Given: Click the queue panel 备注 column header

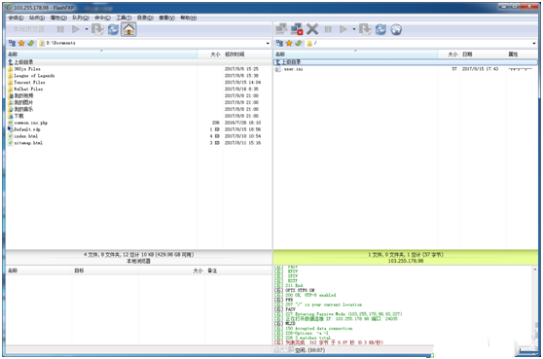Looking at the screenshot, I should (238, 270).
